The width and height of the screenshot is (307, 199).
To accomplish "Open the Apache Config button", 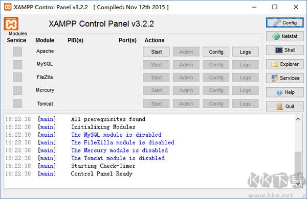I will 216,52.
